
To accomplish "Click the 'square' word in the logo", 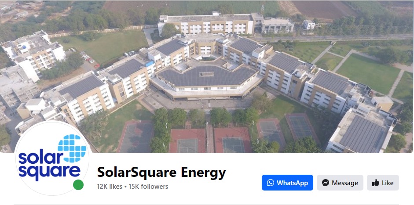I will click(x=49, y=172).
